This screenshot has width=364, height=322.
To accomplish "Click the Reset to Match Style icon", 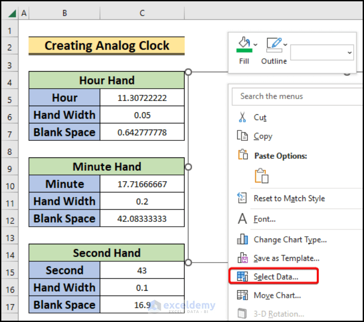I will pyautogui.click(x=242, y=198).
